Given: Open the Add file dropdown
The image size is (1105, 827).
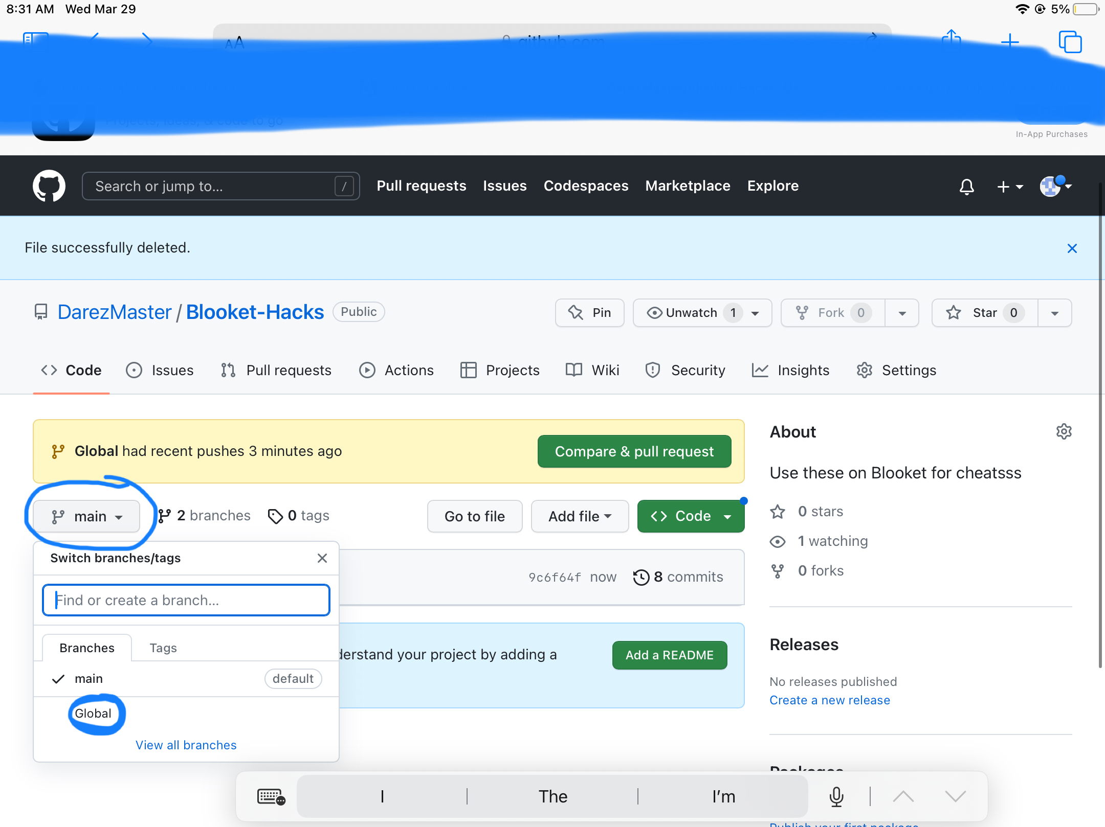Looking at the screenshot, I should click(580, 516).
